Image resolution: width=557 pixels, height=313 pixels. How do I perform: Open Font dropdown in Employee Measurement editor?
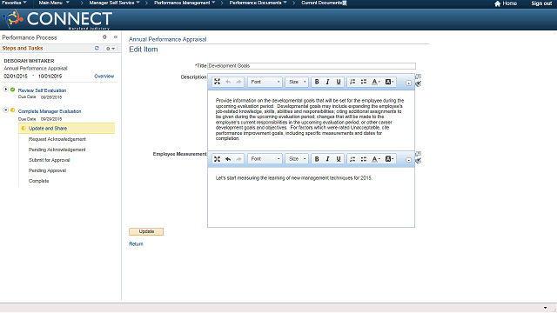pos(265,159)
